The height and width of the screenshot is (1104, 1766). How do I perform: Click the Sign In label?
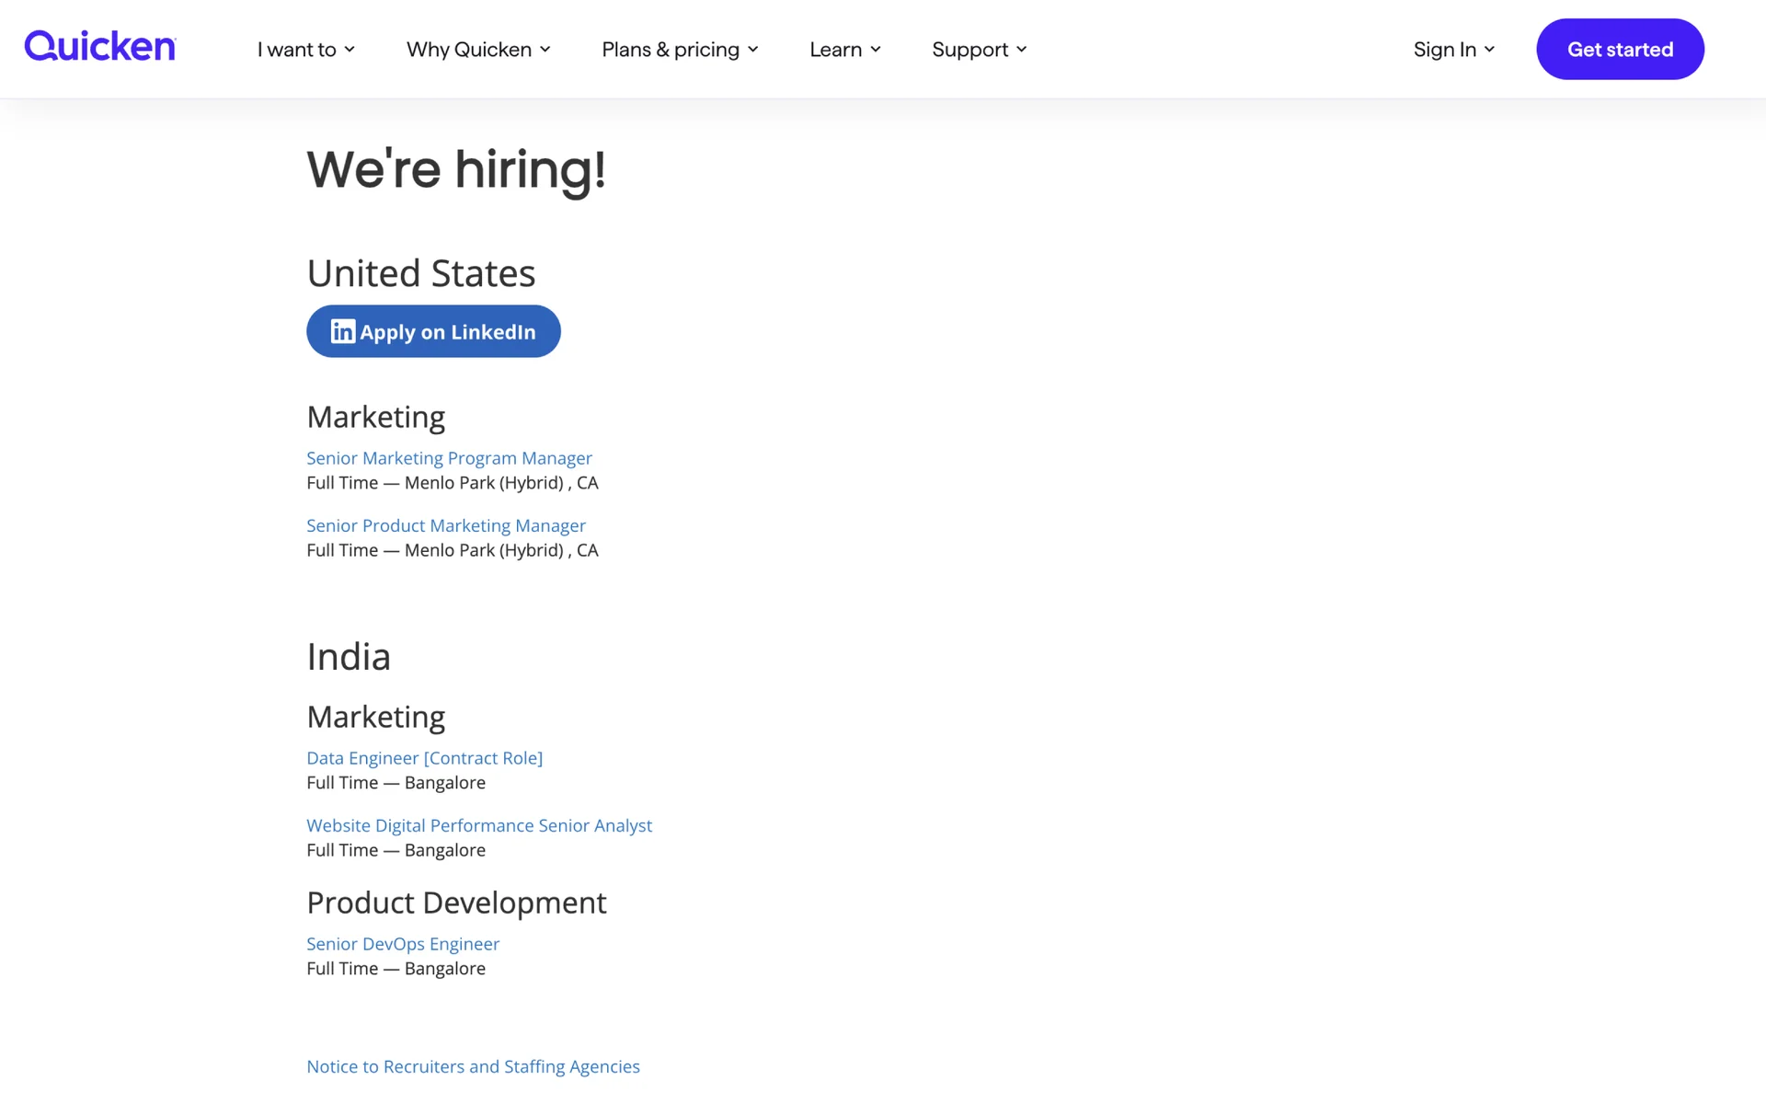click(x=1444, y=50)
